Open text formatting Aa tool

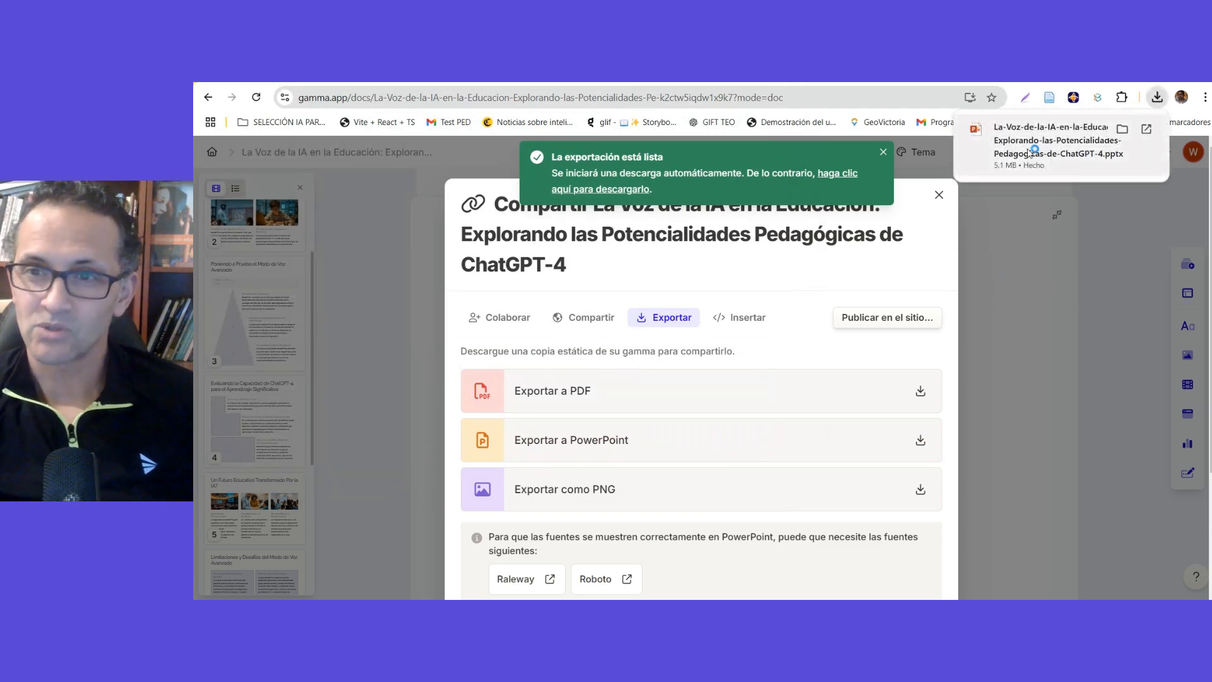[x=1187, y=326]
